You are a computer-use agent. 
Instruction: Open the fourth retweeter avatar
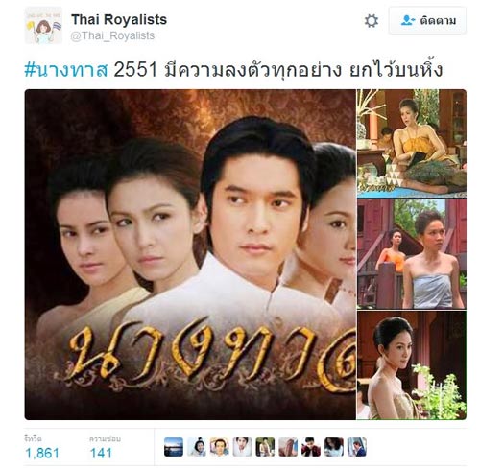(242, 447)
